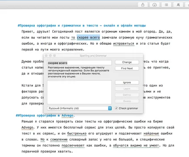This screenshot has width=189, height=157.
Task: Click the highlighted 'скорее всего' phrase in document
Action: (88, 37)
